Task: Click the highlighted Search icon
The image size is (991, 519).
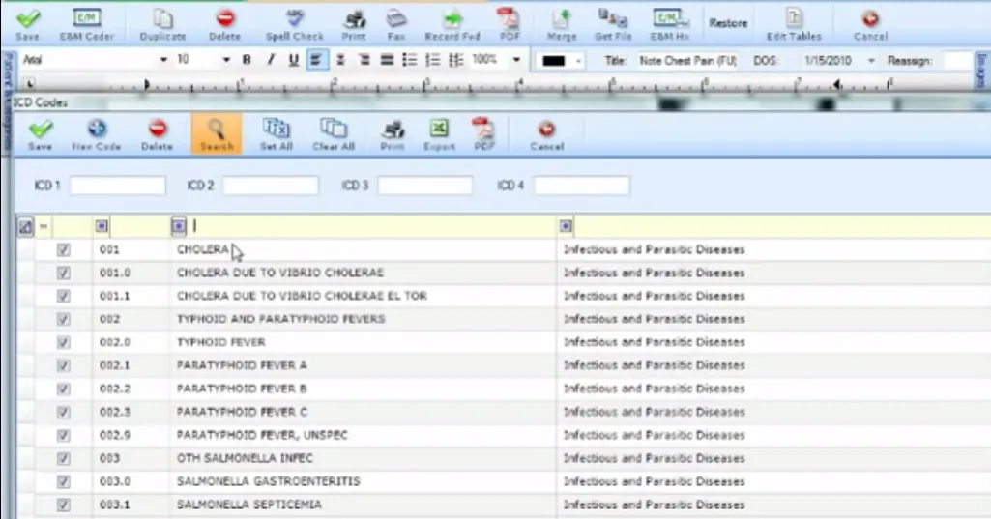Action: coord(217,133)
